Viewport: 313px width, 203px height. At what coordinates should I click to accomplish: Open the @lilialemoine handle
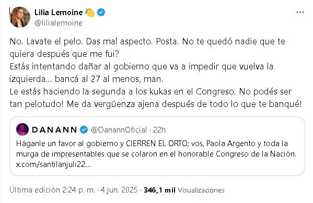59,23
